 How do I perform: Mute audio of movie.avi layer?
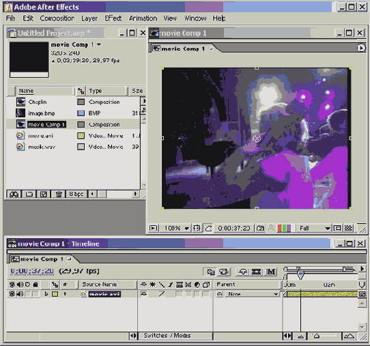pos(20,294)
